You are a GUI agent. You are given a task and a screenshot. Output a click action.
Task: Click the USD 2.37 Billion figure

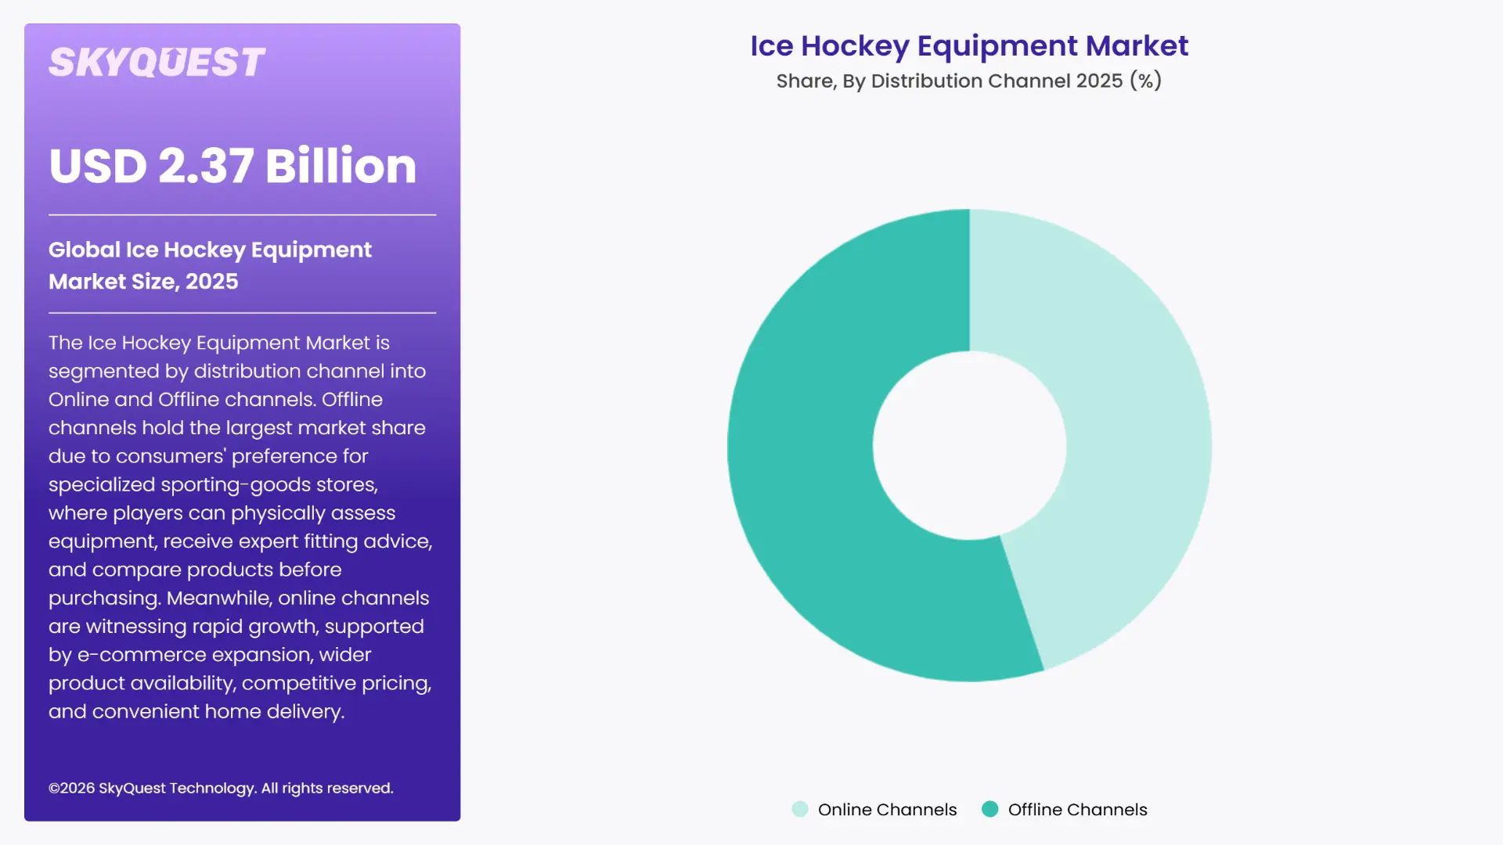pos(232,166)
